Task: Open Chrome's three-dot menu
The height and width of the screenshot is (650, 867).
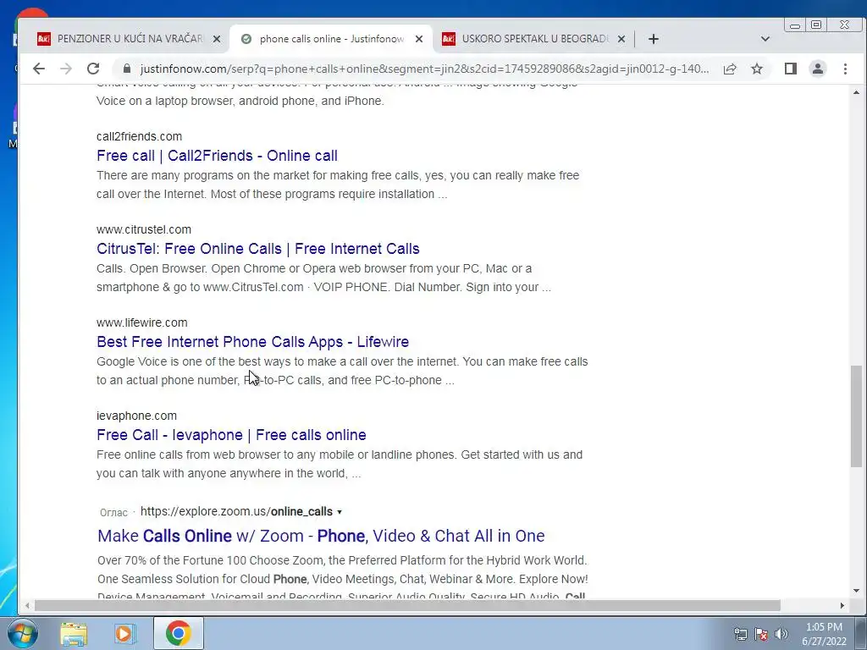Action: (x=845, y=69)
